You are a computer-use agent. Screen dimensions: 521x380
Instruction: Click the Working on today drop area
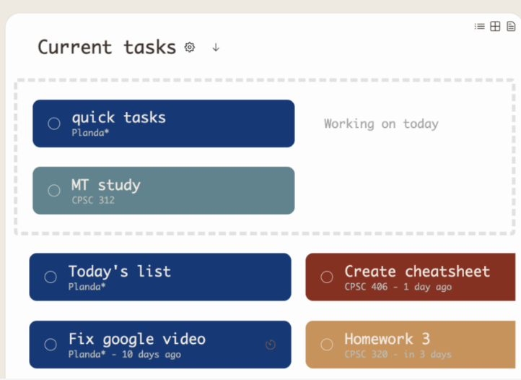[381, 124]
